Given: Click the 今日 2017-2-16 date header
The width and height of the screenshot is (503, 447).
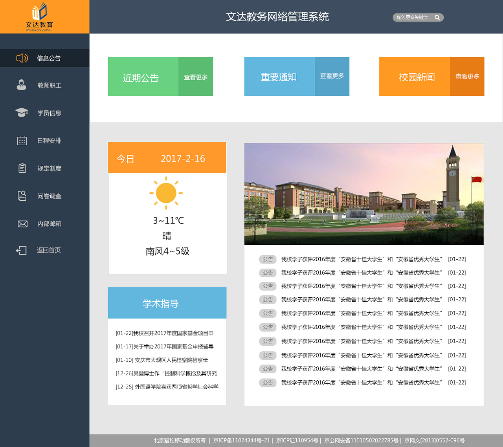Looking at the screenshot, I should tap(167, 158).
